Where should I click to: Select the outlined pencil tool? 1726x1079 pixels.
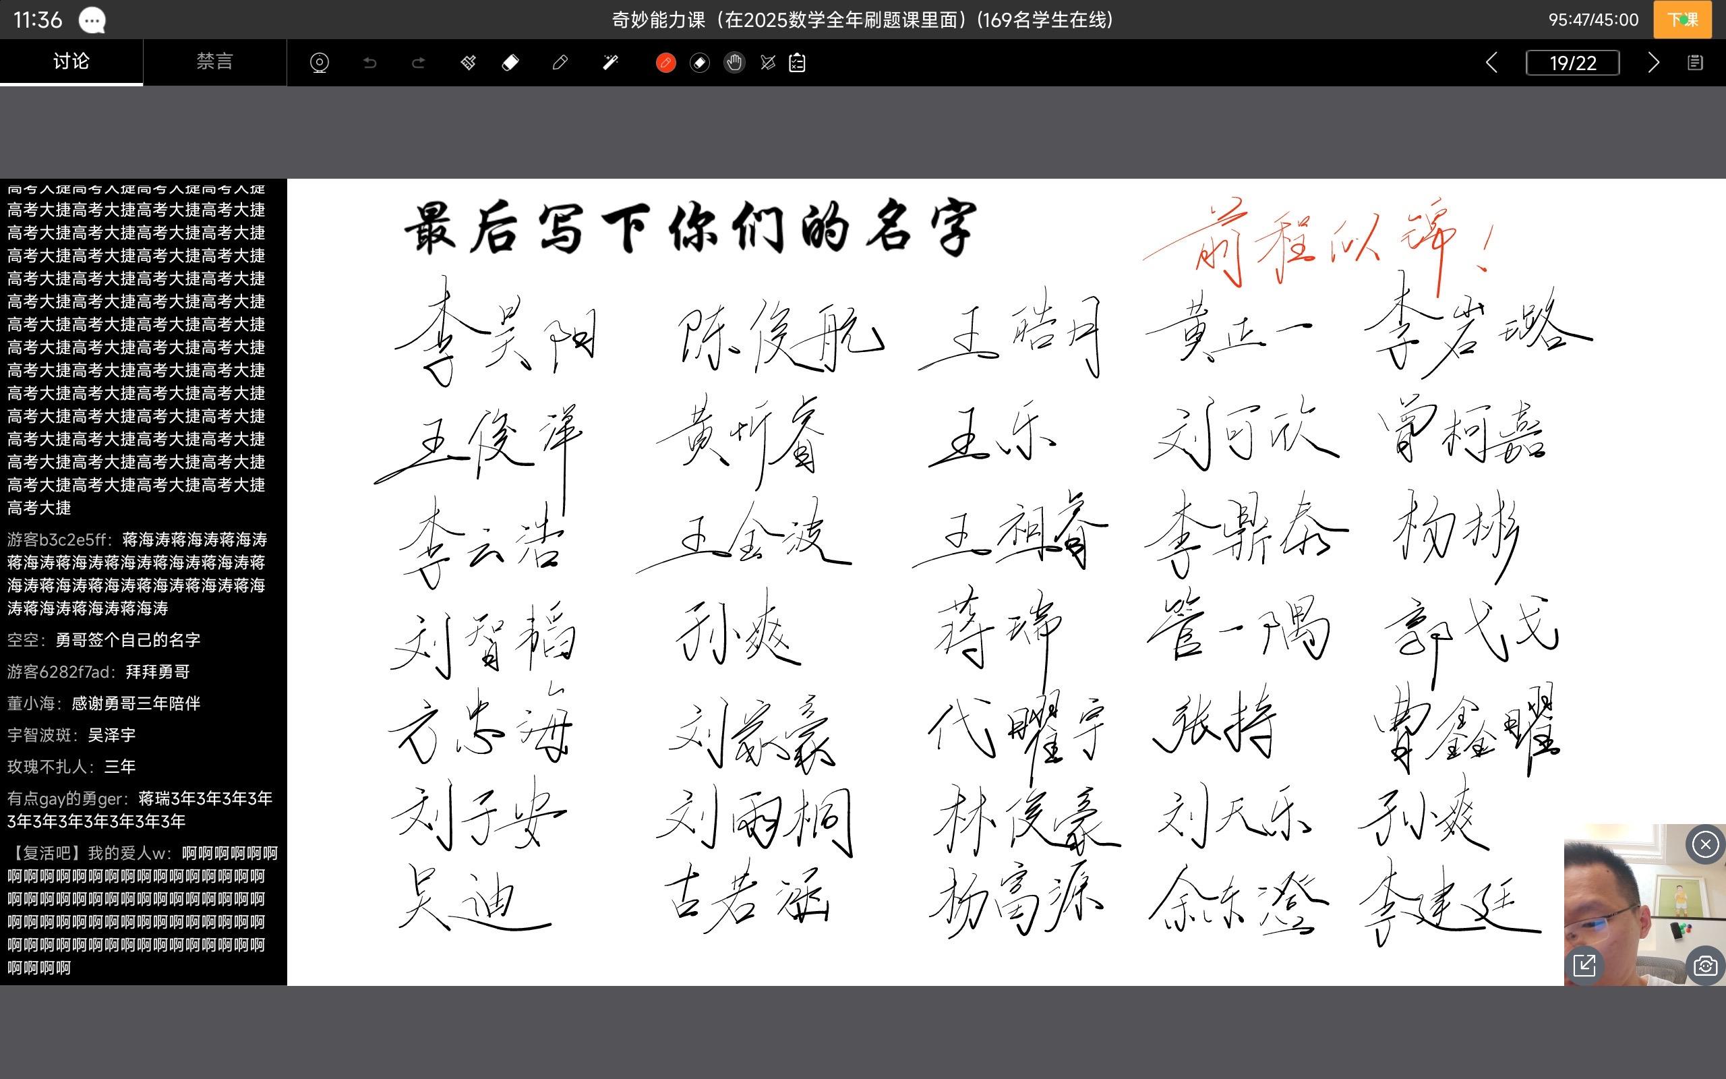point(560,63)
